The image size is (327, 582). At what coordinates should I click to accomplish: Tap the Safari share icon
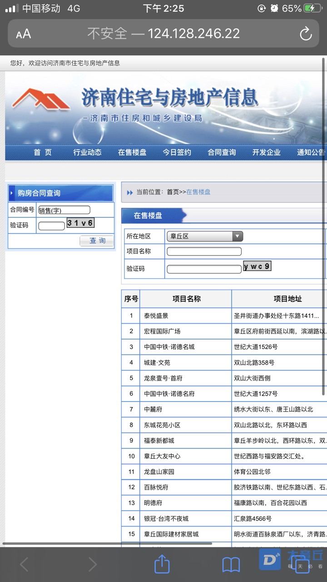[x=162, y=564]
